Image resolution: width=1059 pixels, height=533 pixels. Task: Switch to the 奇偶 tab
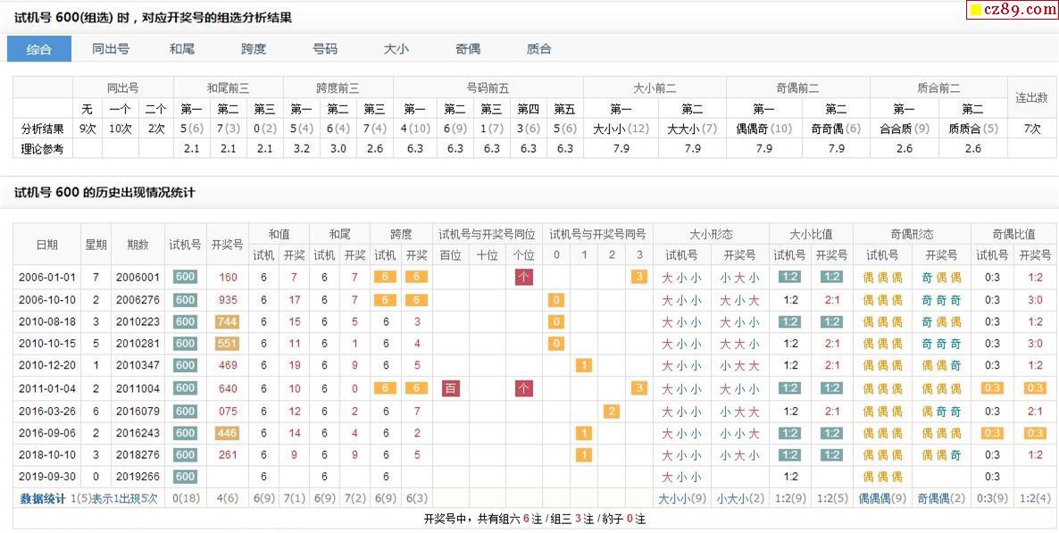[x=468, y=48]
